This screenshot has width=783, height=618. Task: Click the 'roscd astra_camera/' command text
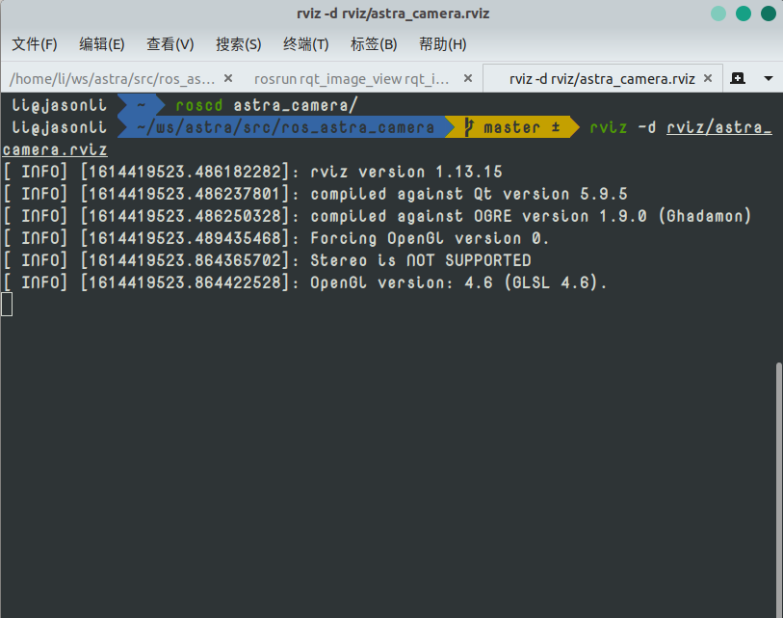click(267, 105)
